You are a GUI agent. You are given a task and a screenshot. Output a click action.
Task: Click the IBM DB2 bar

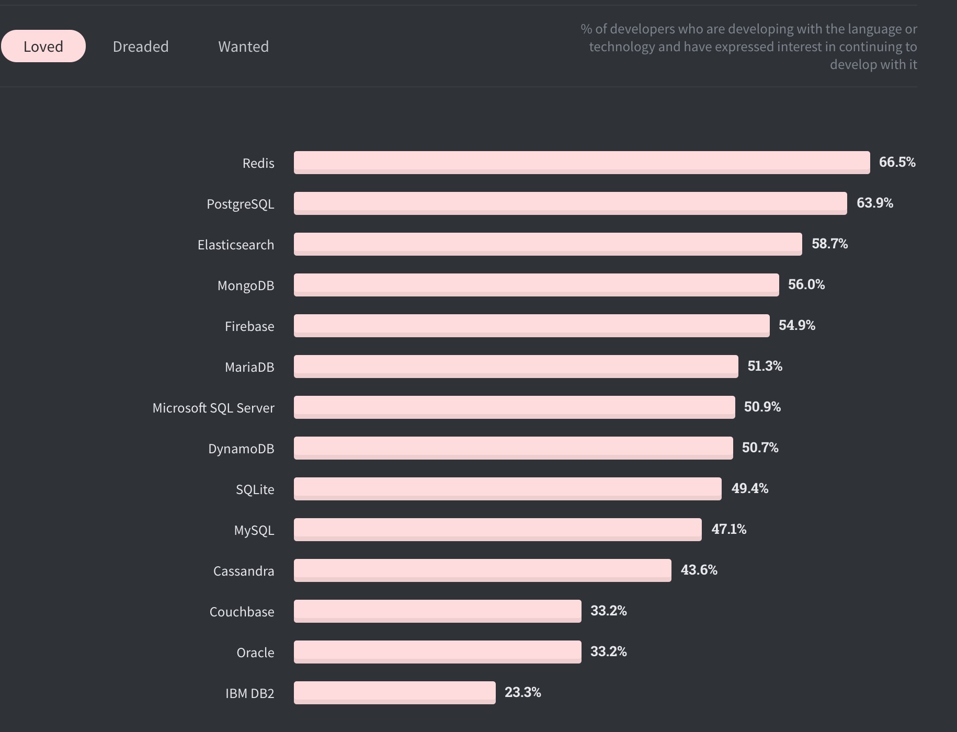pos(394,693)
